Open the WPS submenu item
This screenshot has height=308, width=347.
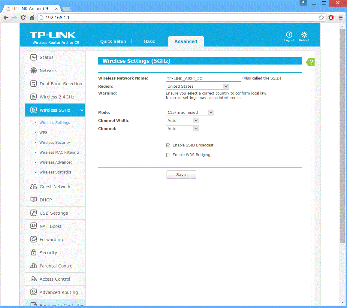pos(43,133)
